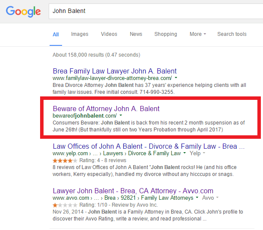Click the bewareofjohnbalent.com URL text
Image resolution: width=263 pixels, height=230 pixels.
pos(85,116)
